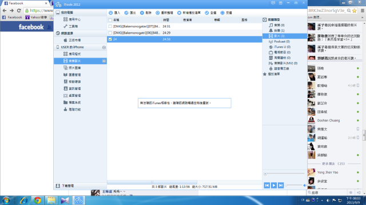Image resolution: width=366 pixels, height=205 pixels.
Task: Check the Bakemonogatari [07] video row checkbox
Action: click(x=110, y=27)
